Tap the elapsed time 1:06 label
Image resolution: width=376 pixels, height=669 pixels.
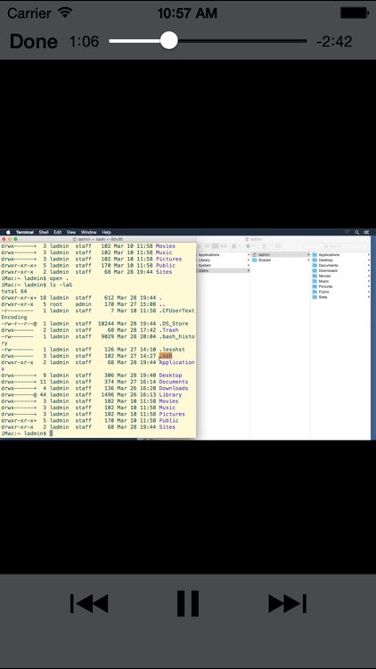[x=84, y=41]
